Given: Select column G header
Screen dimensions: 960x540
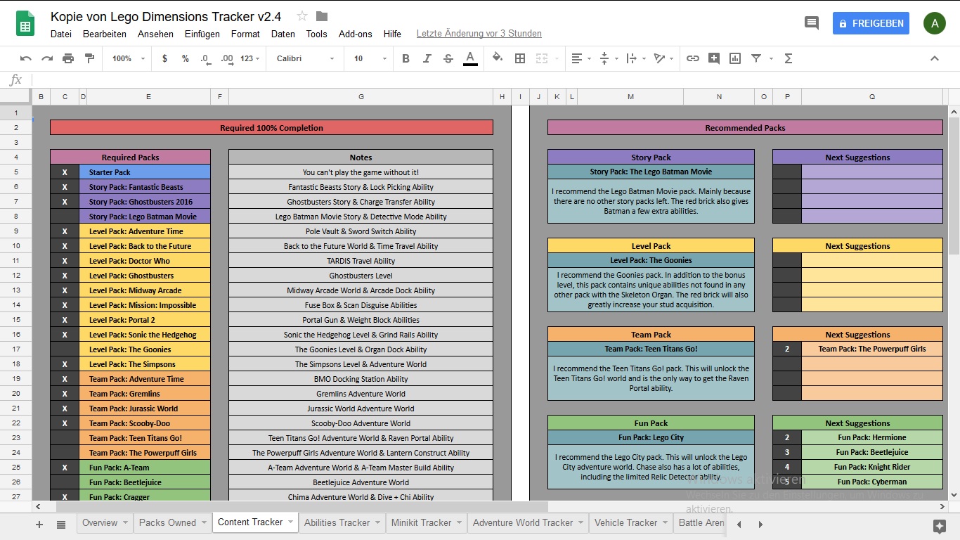Looking at the screenshot, I should coord(361,96).
